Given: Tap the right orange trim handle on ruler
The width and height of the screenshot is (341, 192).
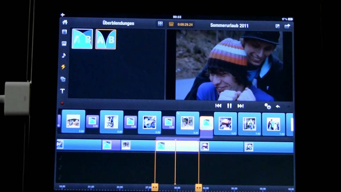Looking at the screenshot, I should point(198,188).
